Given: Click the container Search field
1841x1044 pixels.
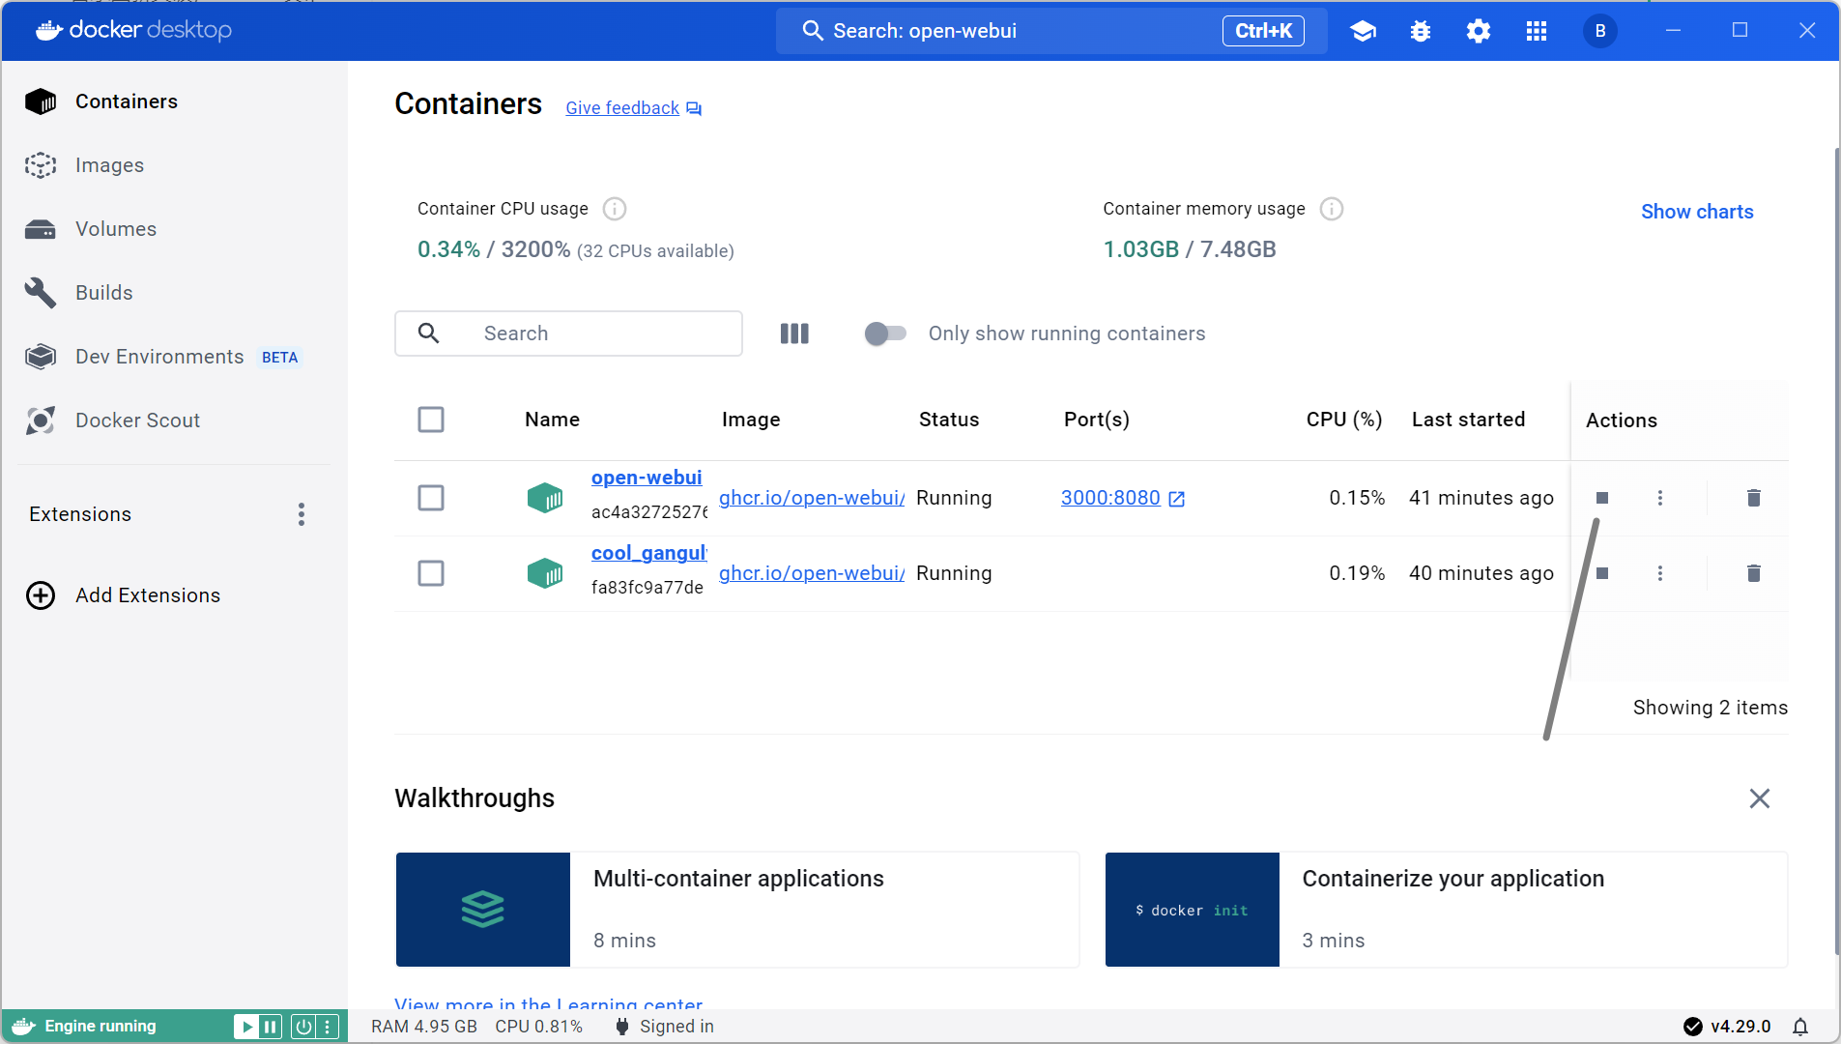Looking at the screenshot, I should (x=568, y=333).
